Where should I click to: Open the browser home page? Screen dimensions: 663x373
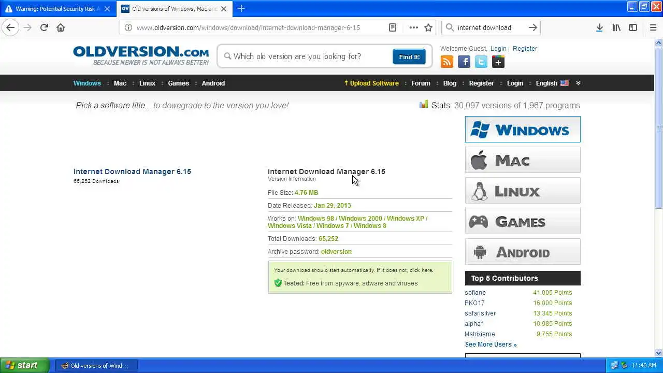(x=61, y=27)
